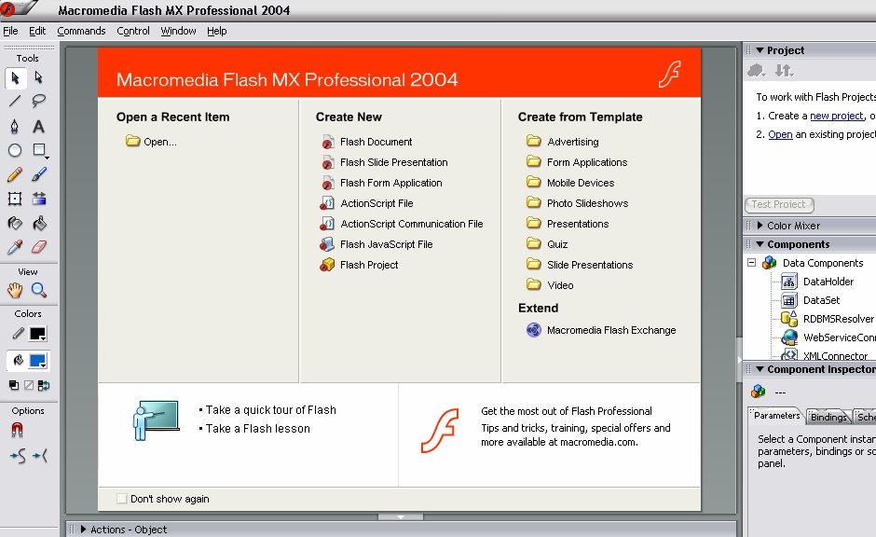Screen dimensions: 876x537
Task: Check the Don't show again checkbox
Action: click(x=121, y=499)
